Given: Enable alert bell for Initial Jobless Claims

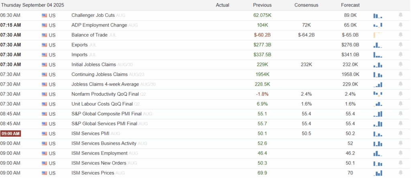Looking at the screenshot, I should pyautogui.click(x=400, y=64).
